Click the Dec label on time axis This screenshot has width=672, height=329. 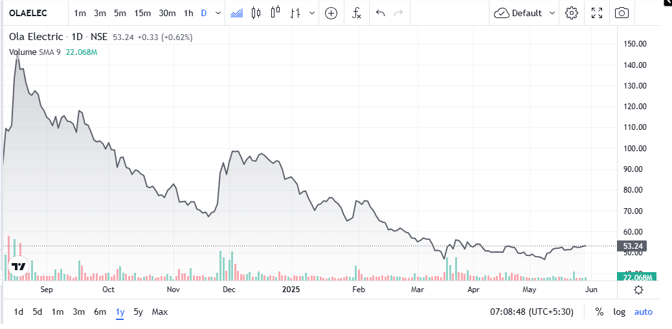[229, 290]
